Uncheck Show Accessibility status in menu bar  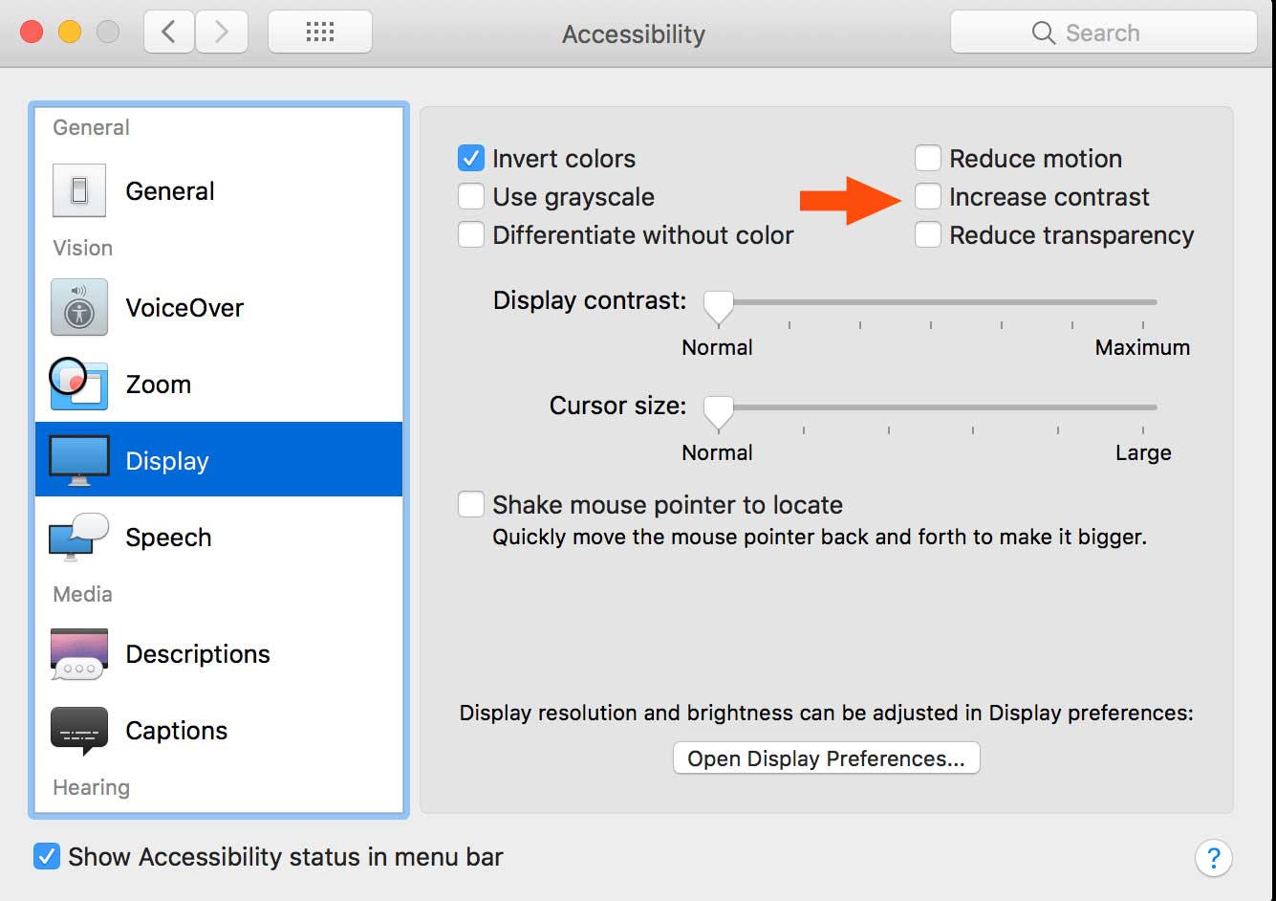pos(46,856)
